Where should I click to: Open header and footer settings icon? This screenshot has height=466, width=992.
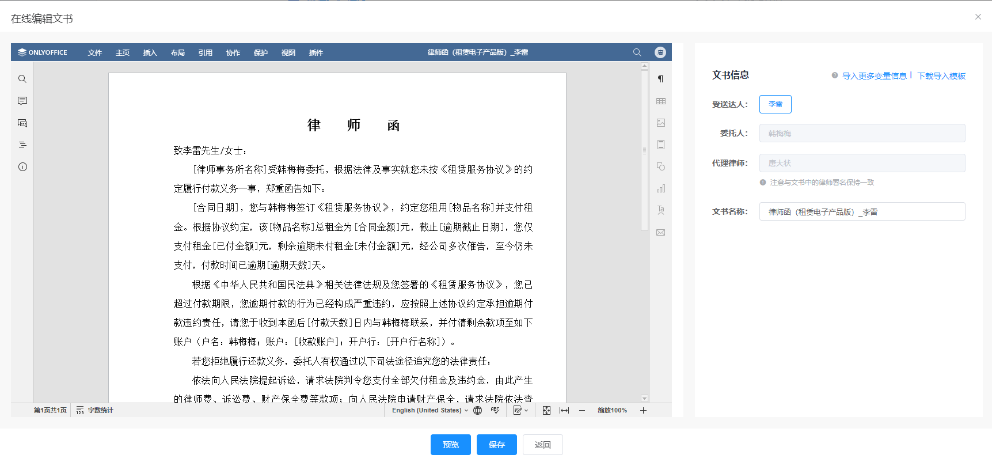(661, 145)
